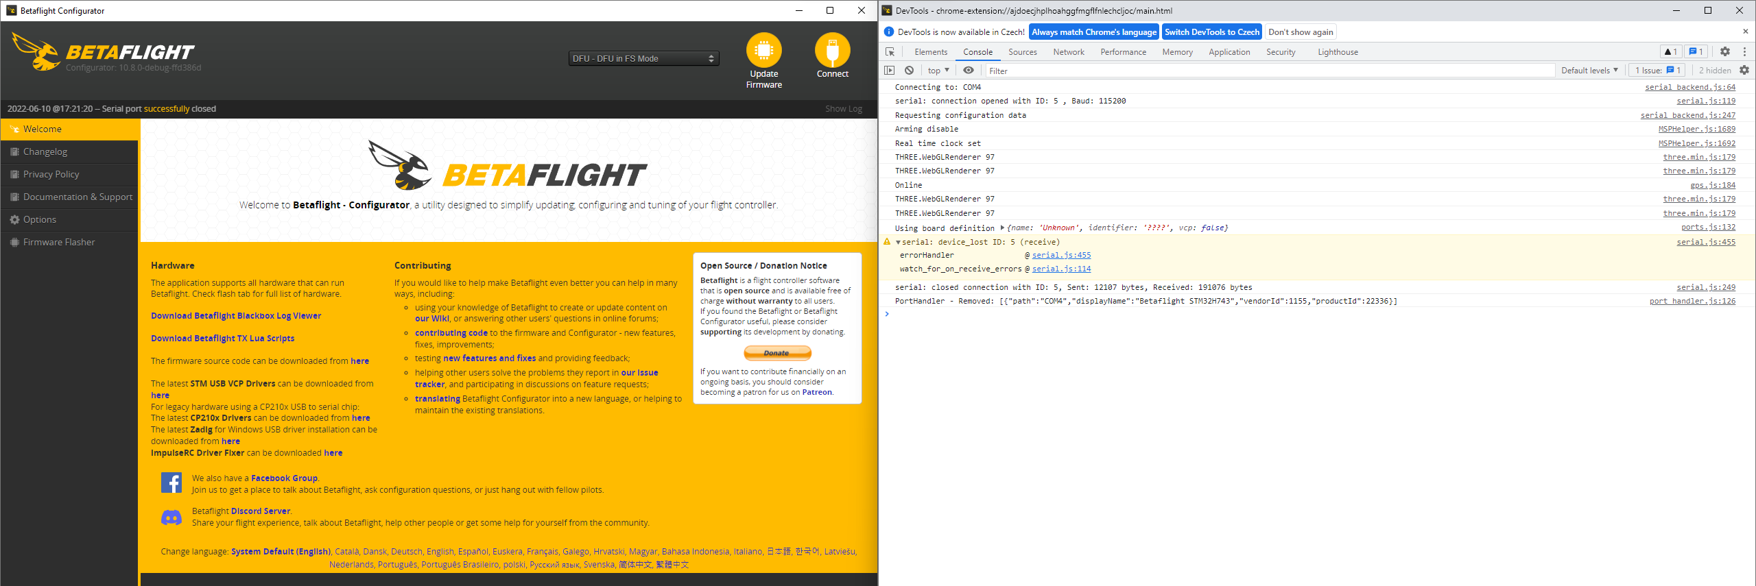Select the DevTools inspect element tool
Viewport: 1756px width, 586px height.
pos(890,52)
